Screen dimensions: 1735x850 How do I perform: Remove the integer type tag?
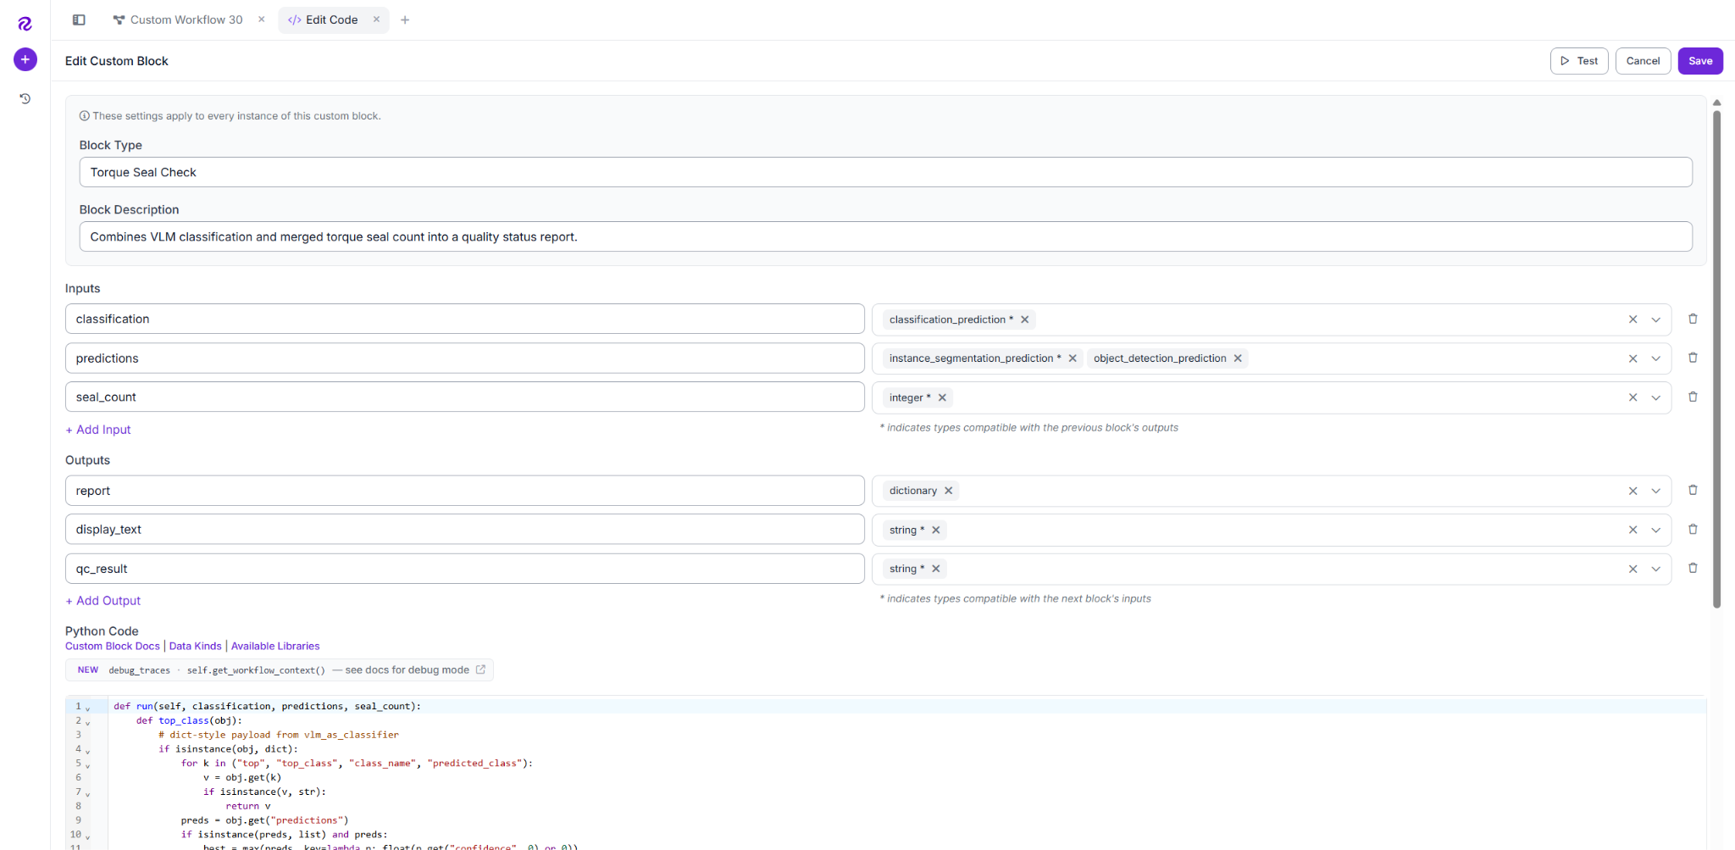[x=942, y=397]
